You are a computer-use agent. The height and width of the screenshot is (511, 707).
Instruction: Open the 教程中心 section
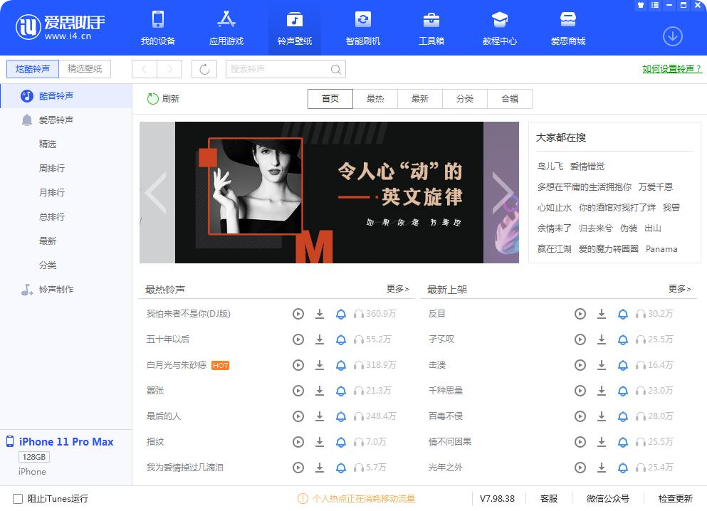tap(500, 28)
